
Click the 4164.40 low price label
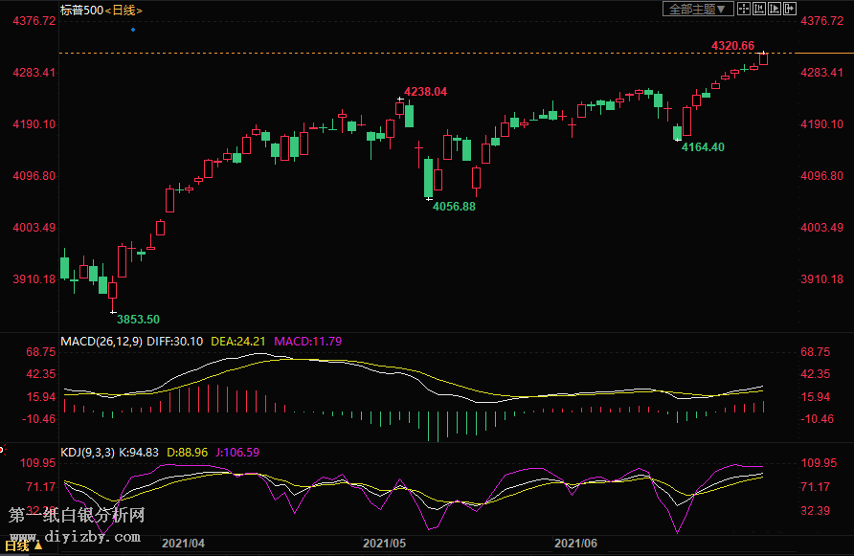coord(703,146)
